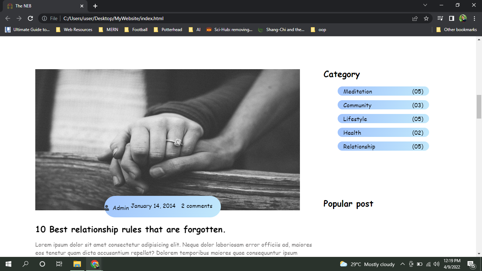The image size is (482, 271).
Task: Expand the Other bookmarks folder
Action: coord(457,30)
